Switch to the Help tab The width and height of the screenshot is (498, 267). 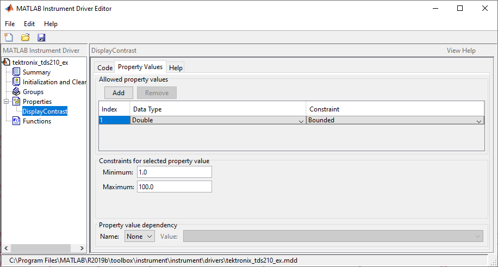176,68
